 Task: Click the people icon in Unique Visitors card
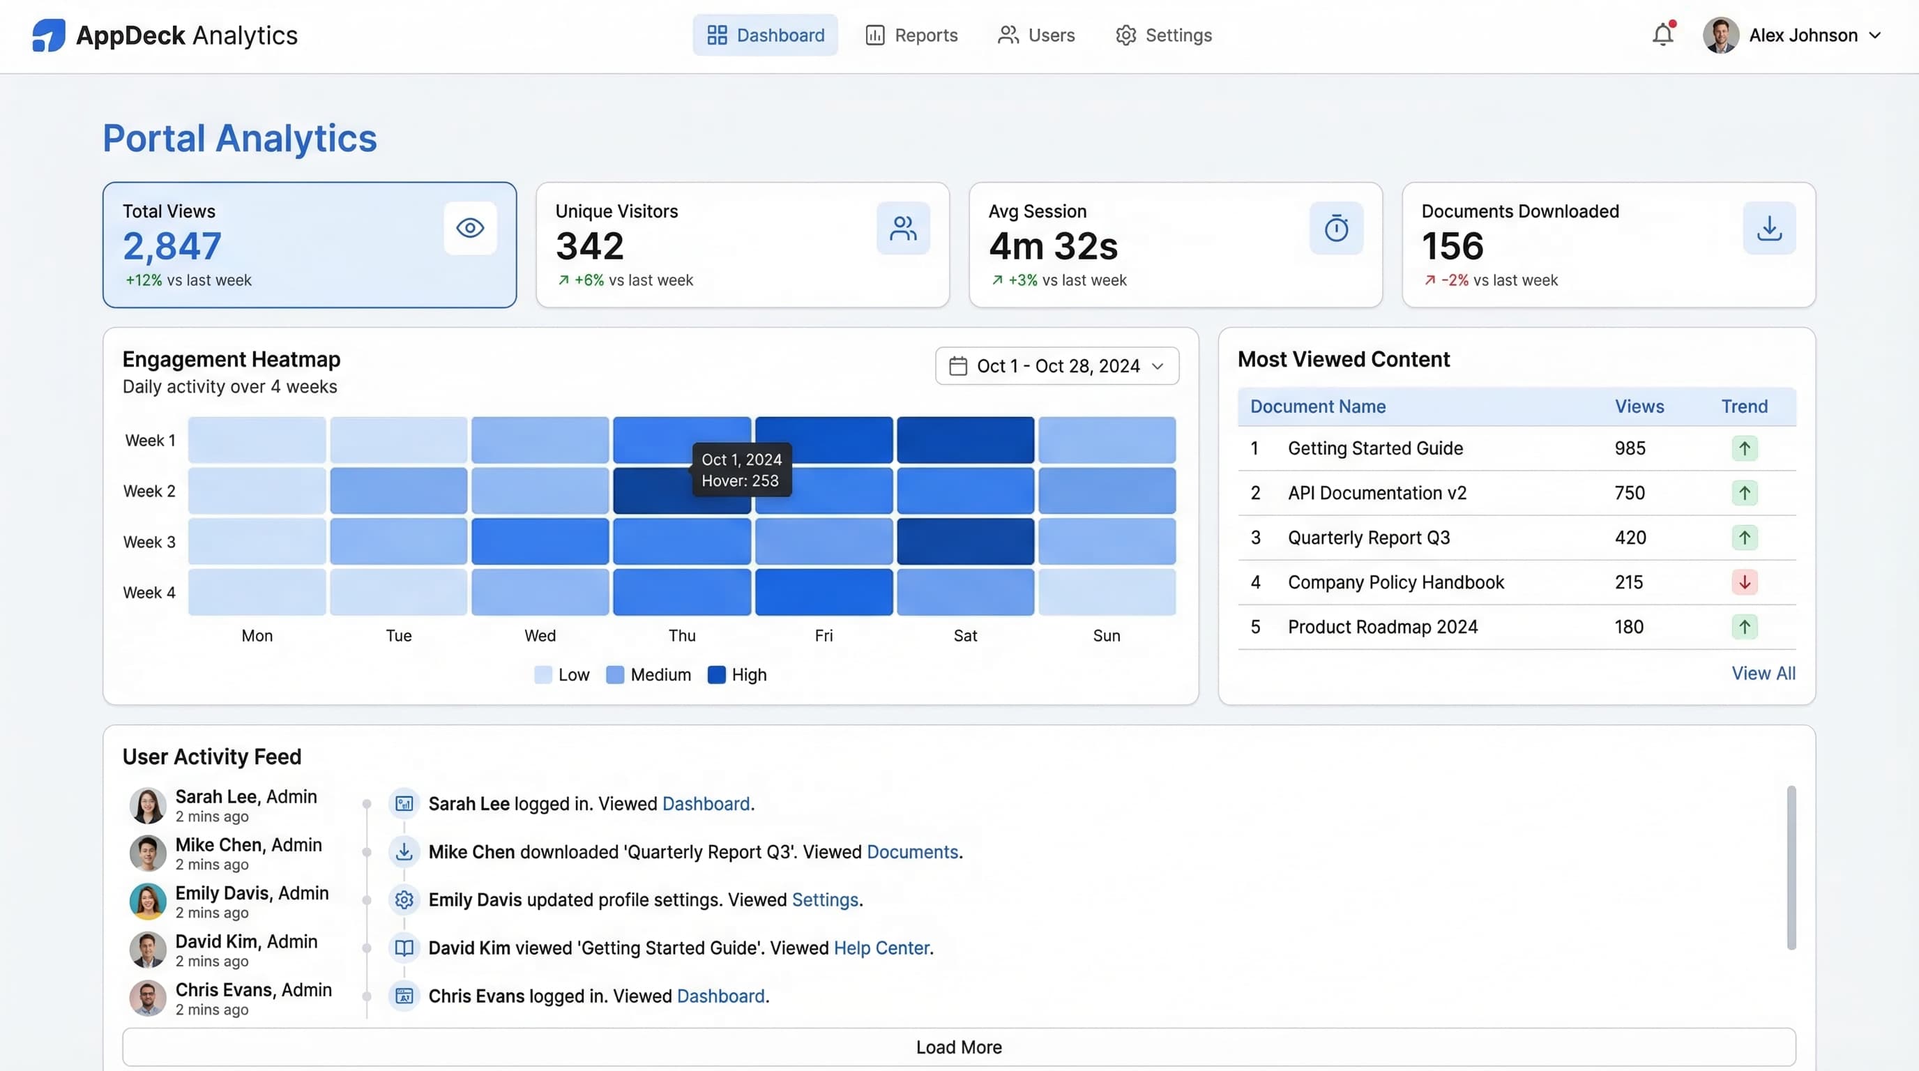(903, 228)
